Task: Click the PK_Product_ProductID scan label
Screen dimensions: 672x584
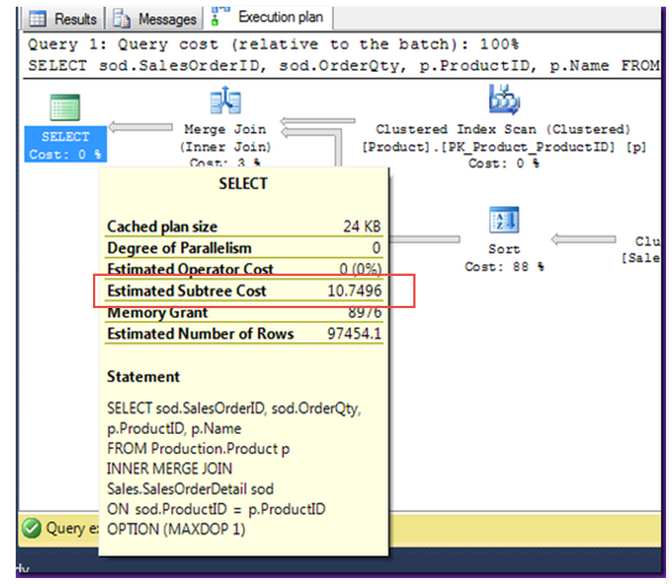Action: 504,147
